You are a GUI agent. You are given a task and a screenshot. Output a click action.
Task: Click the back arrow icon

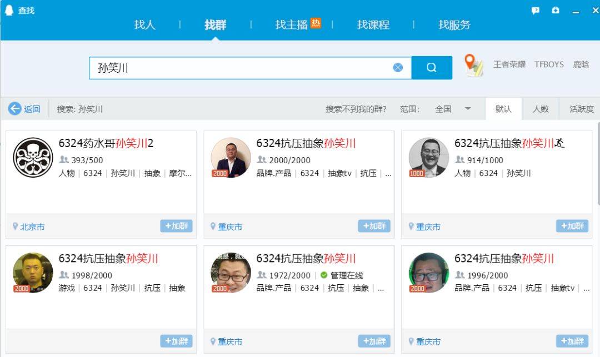coord(15,109)
